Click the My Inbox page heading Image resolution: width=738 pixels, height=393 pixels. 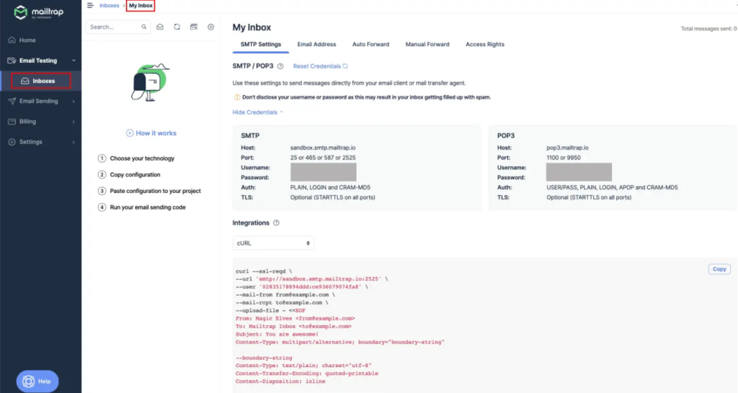(x=252, y=27)
